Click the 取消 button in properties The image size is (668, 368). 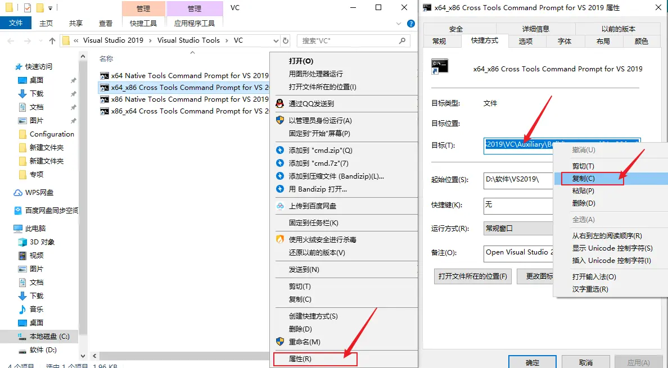[586, 362]
